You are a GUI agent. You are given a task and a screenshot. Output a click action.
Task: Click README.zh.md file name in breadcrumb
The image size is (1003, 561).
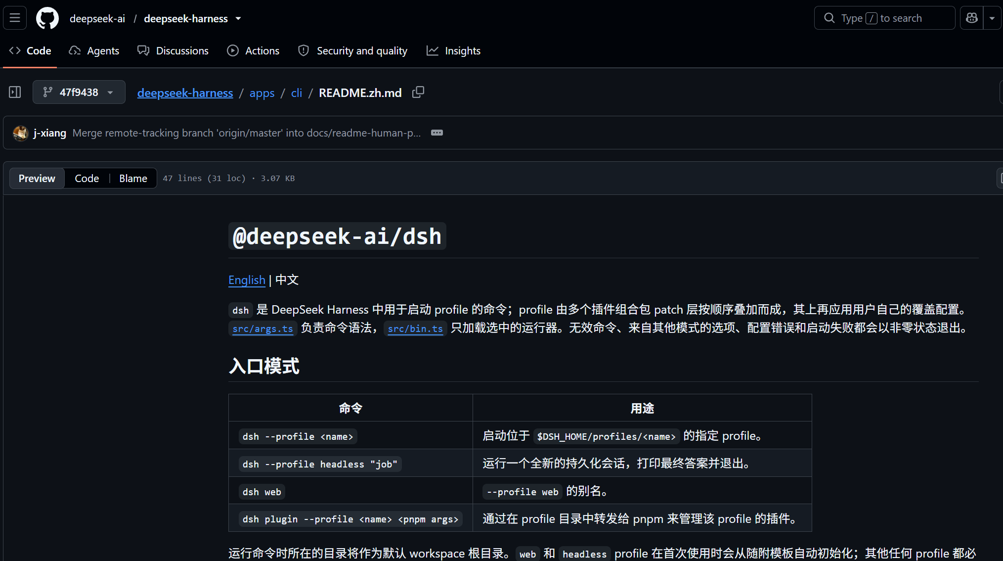[x=360, y=93]
